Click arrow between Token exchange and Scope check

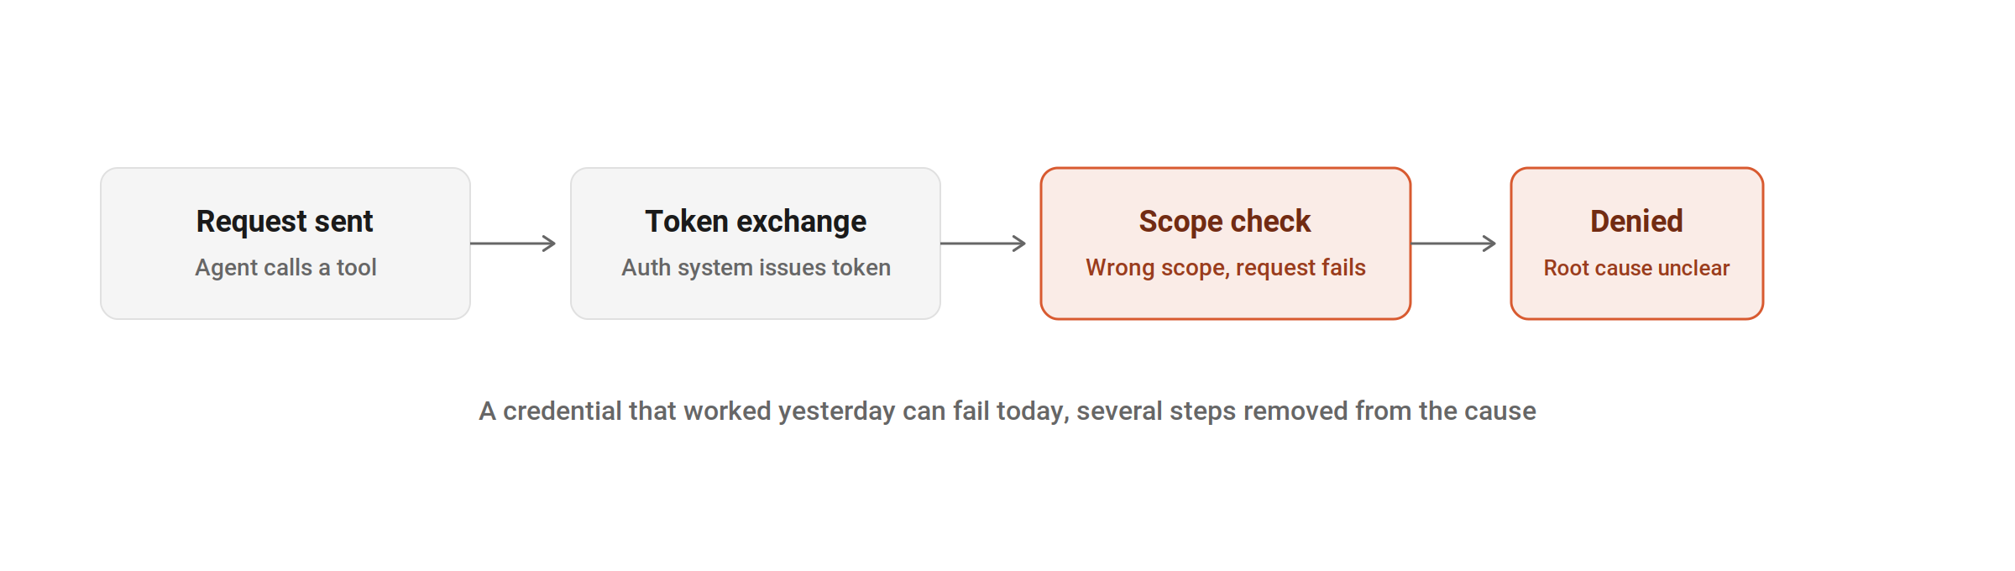click(983, 244)
